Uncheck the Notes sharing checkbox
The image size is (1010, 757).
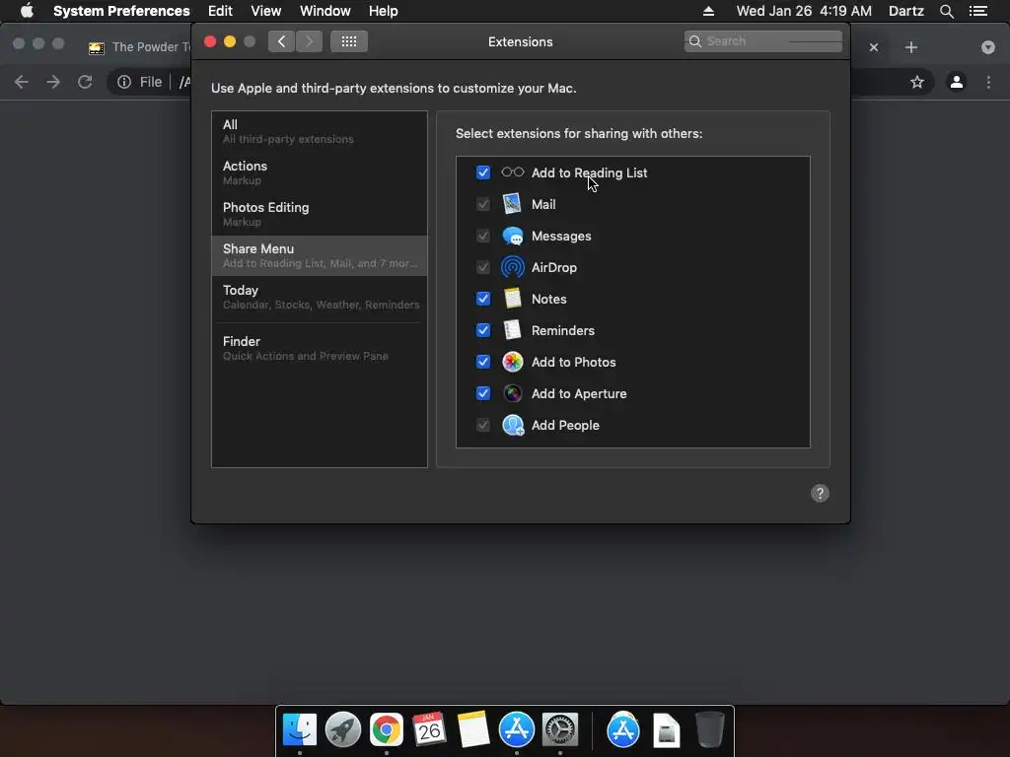point(483,299)
